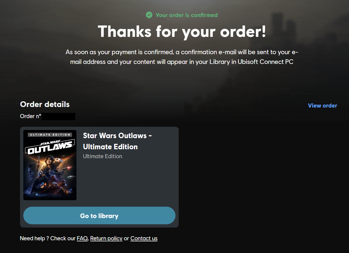This screenshot has height=253, width=349.
Task: Click the Thanks for your order heading
Action: point(182,31)
